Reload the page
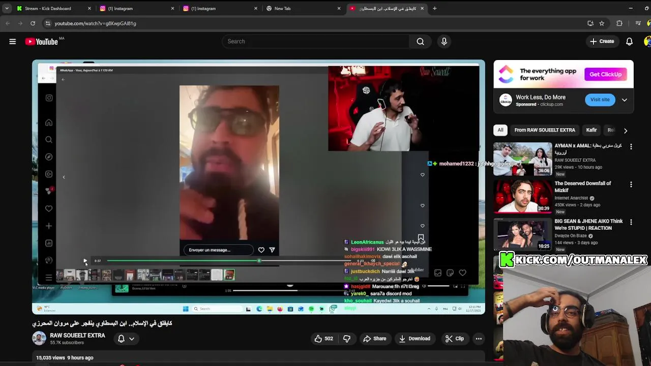This screenshot has height=366, width=651. [x=33, y=23]
